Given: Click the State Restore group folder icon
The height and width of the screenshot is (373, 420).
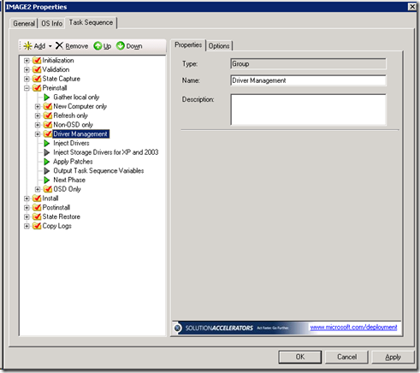Looking at the screenshot, I should pos(37,216).
